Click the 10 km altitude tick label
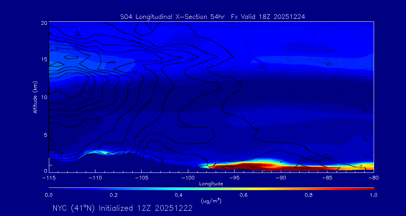406x216 pixels. [44, 97]
